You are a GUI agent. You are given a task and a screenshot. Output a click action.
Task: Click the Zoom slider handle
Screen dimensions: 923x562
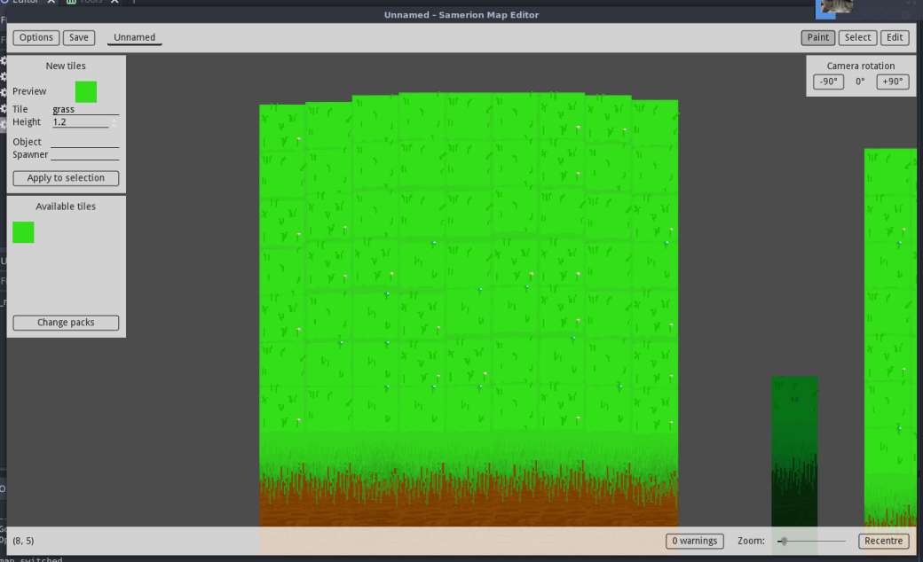(x=784, y=541)
